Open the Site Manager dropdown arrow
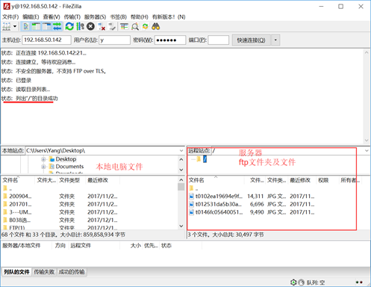 (15, 26)
